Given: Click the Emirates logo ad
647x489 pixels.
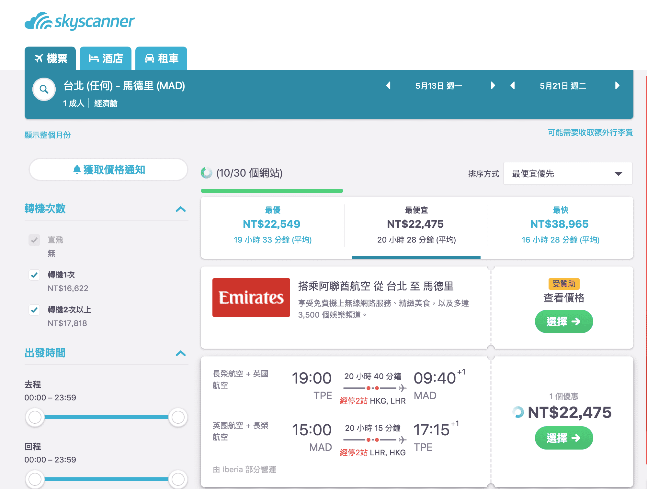Looking at the screenshot, I should click(251, 298).
